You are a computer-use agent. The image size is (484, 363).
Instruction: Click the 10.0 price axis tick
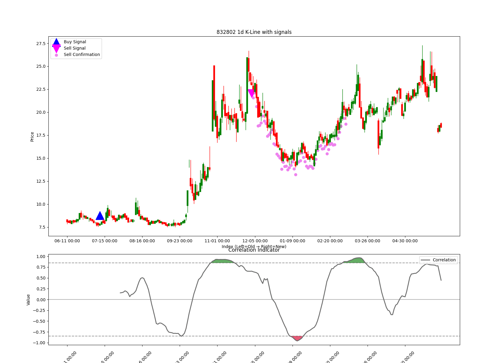41,204
